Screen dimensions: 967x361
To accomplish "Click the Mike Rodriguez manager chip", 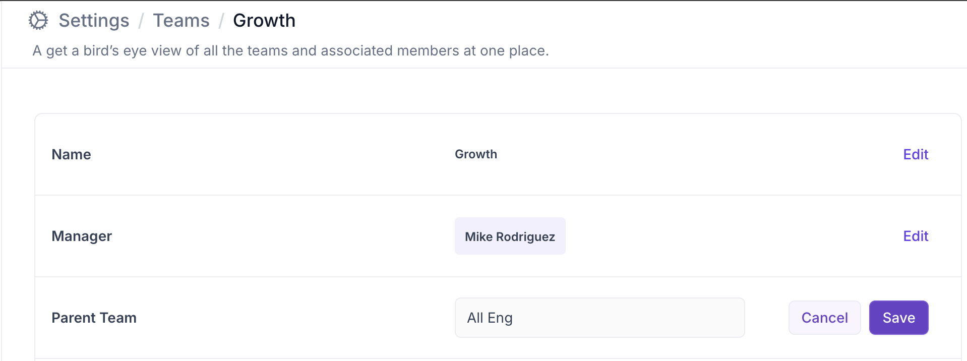I will pos(510,236).
